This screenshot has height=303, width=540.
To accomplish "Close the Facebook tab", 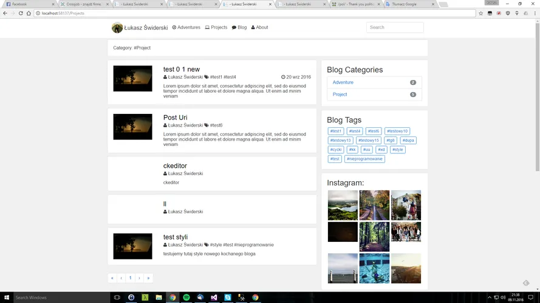I will point(53,4).
